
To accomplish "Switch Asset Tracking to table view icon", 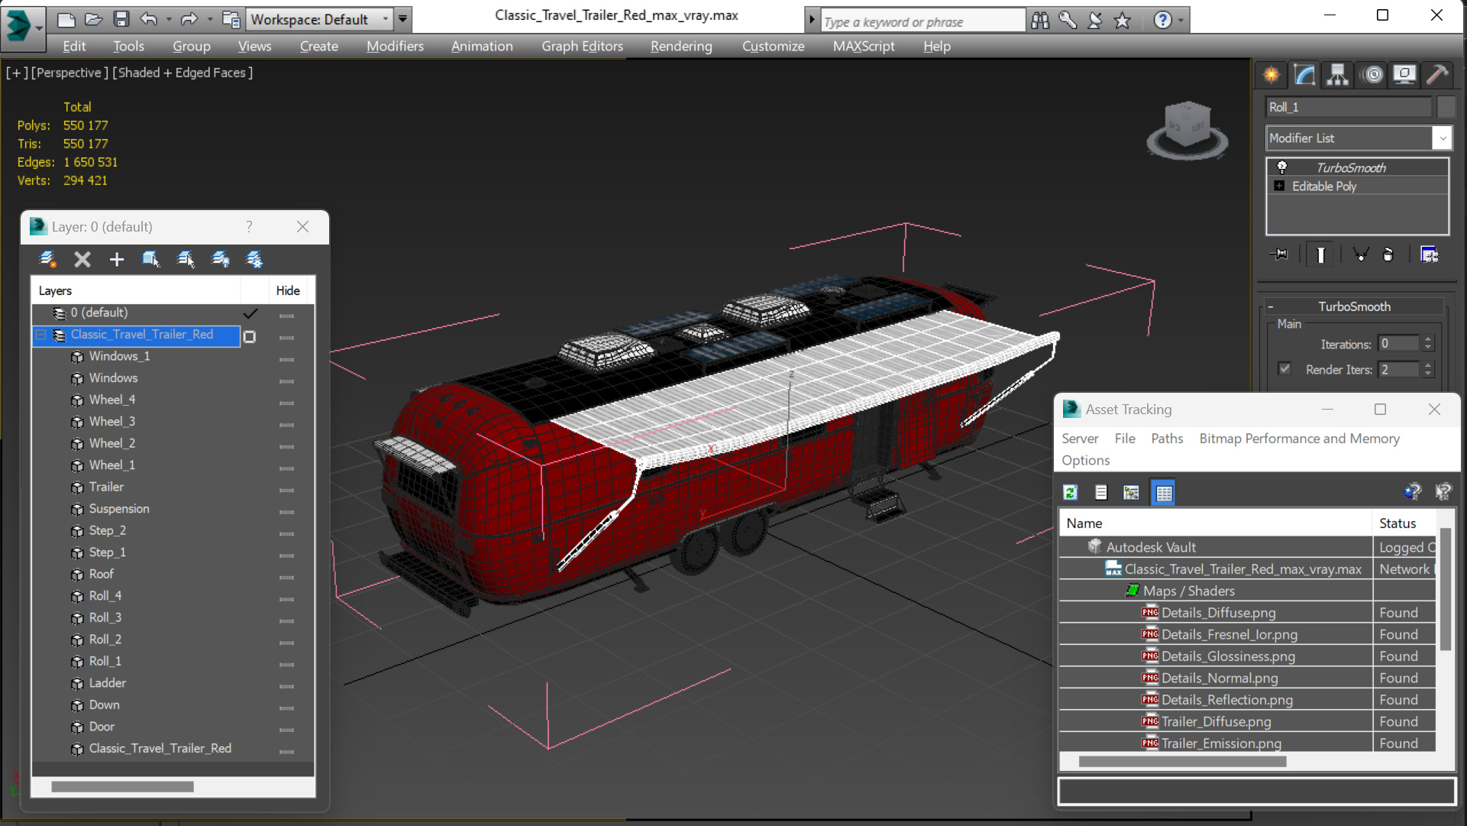I will [1163, 493].
